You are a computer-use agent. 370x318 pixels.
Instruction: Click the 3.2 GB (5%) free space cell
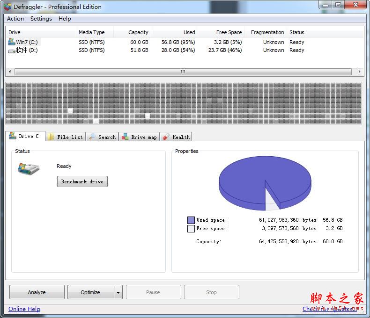(228, 42)
